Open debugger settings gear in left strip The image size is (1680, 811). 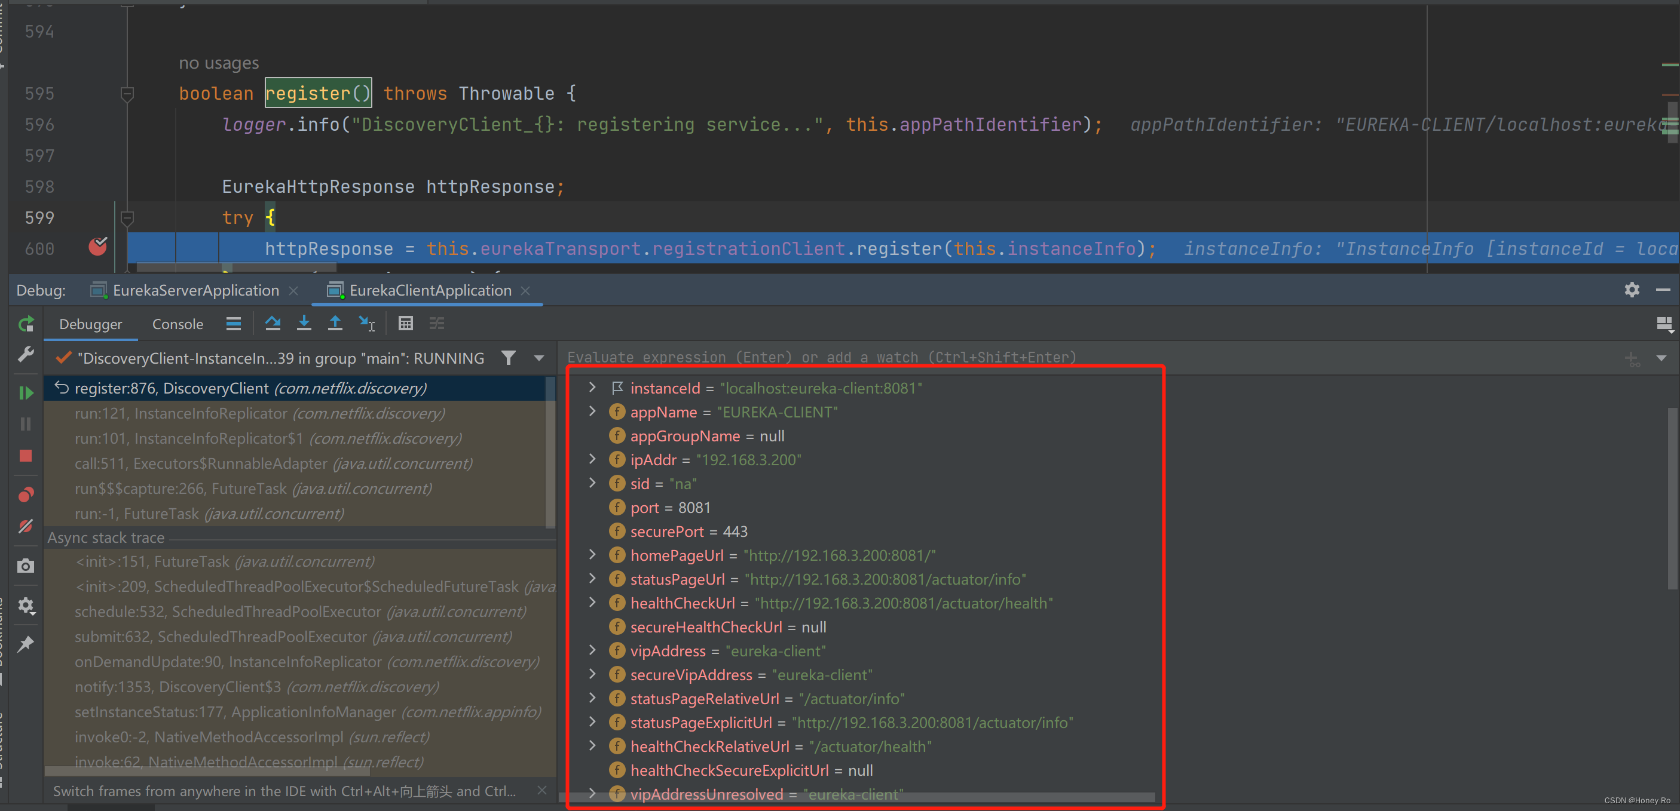(26, 606)
